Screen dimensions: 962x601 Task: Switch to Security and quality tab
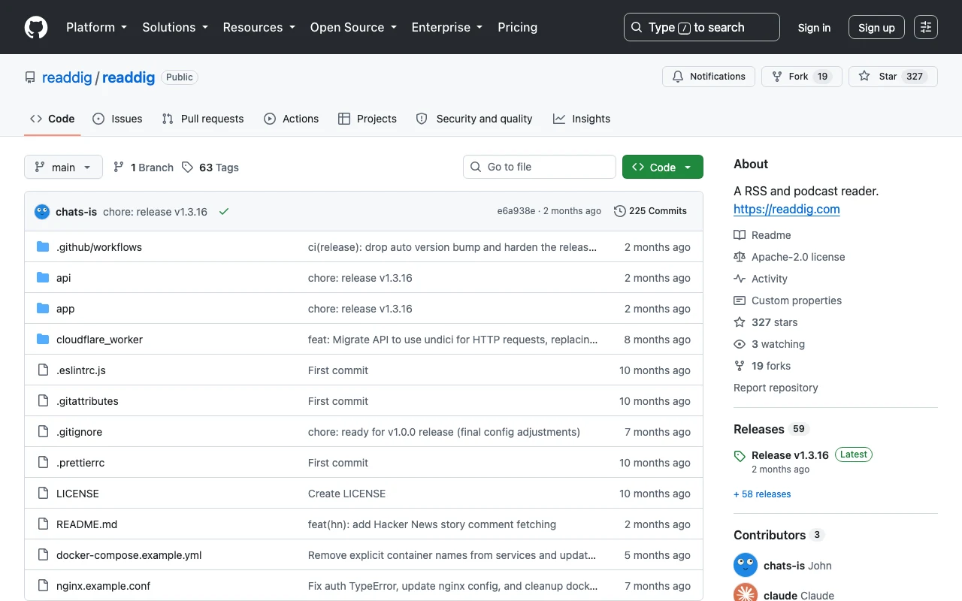click(474, 119)
